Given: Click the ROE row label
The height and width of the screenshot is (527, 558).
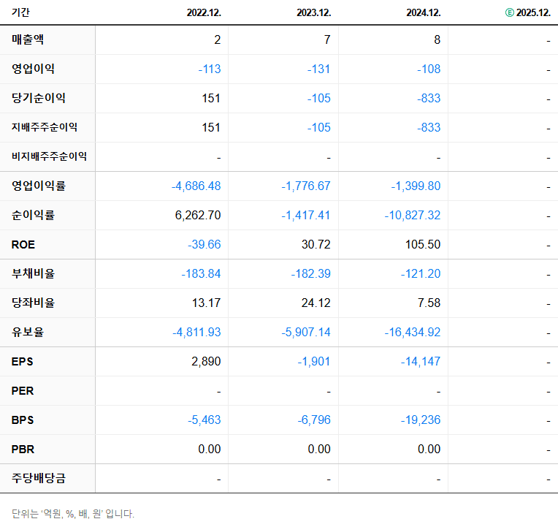Looking at the screenshot, I should point(23,245).
